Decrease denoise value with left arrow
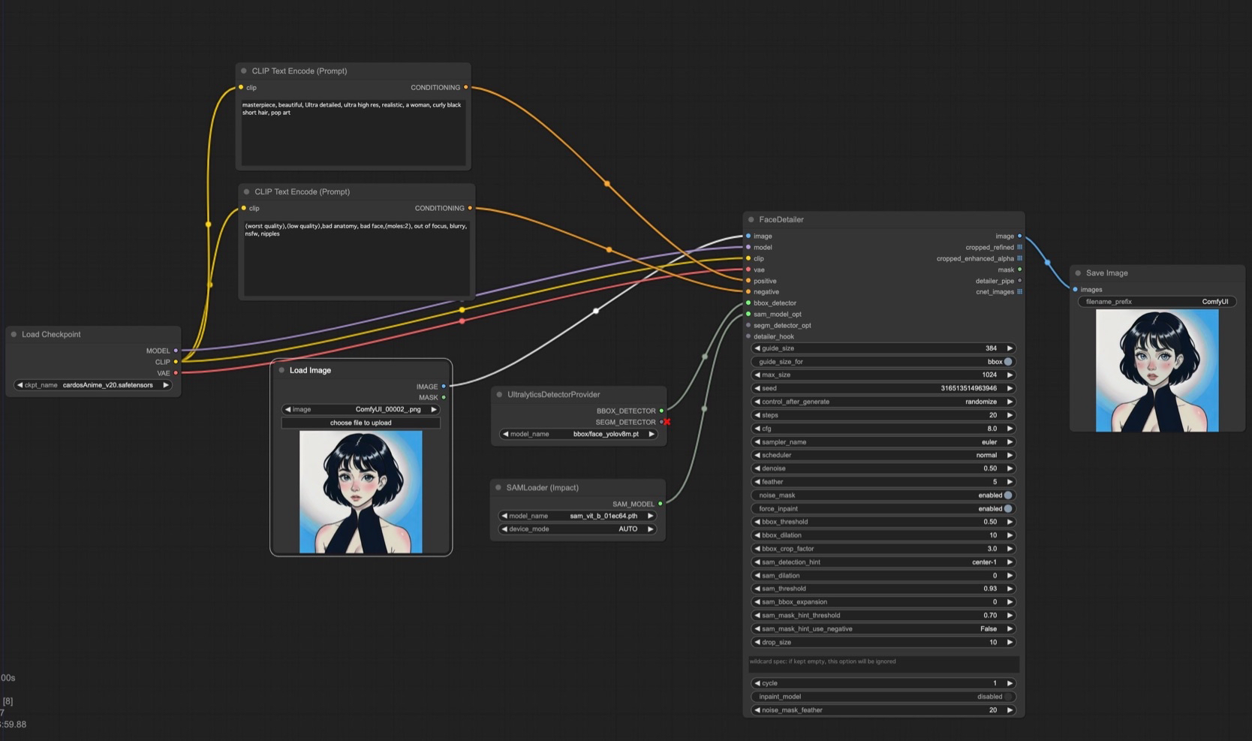 click(x=757, y=468)
